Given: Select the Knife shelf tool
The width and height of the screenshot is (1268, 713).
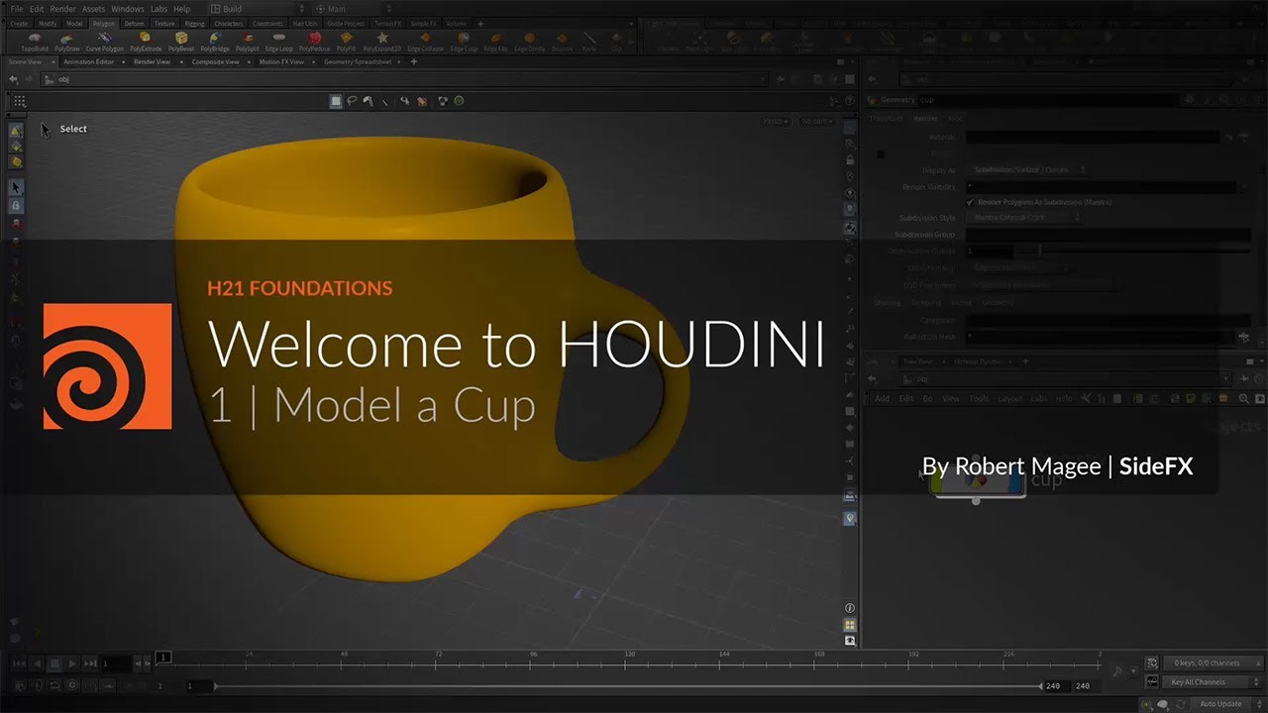Looking at the screenshot, I should click(x=589, y=42).
